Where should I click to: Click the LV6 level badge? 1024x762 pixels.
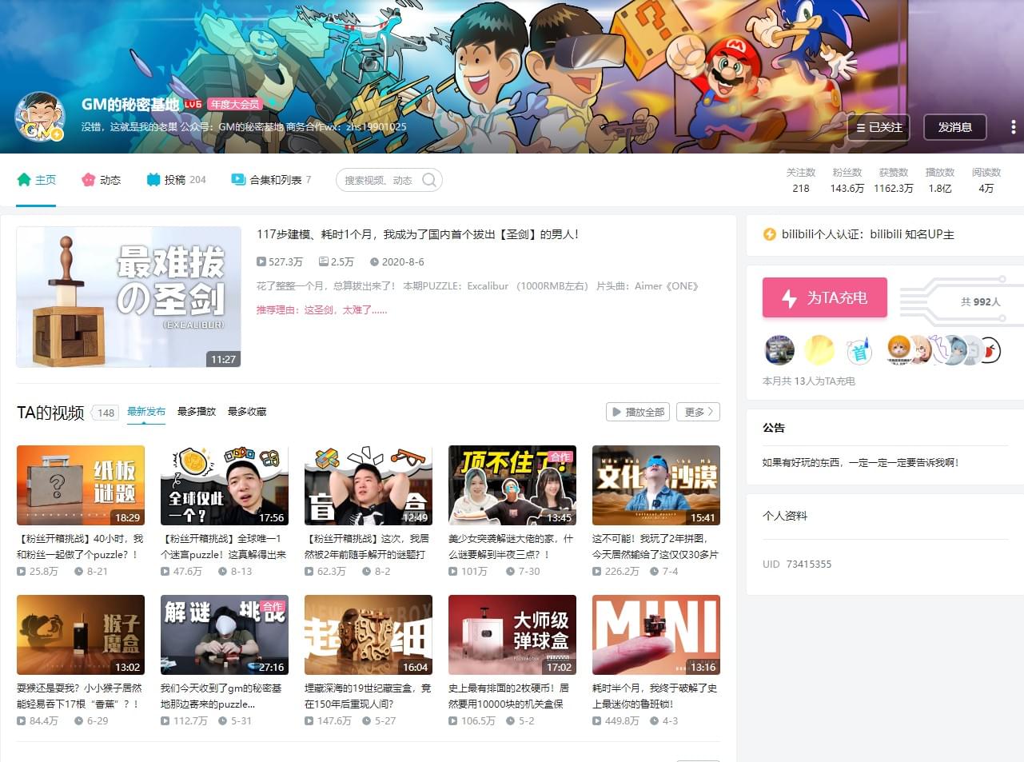coord(193,104)
